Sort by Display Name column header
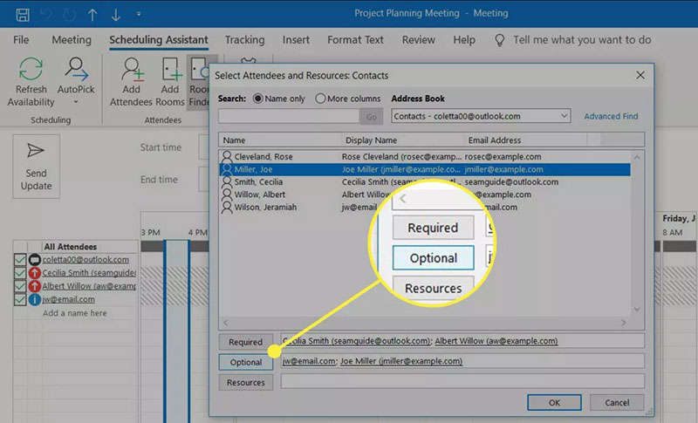The width and height of the screenshot is (698, 423). 403,140
